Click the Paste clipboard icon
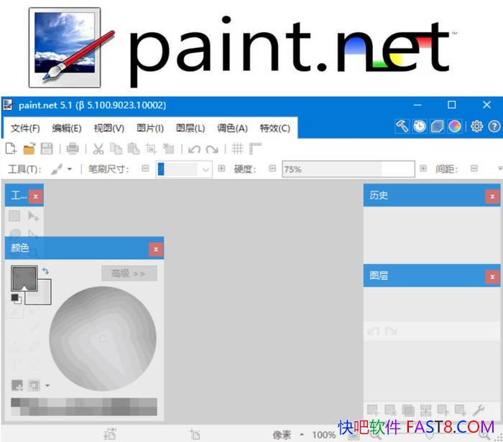 coord(134,149)
